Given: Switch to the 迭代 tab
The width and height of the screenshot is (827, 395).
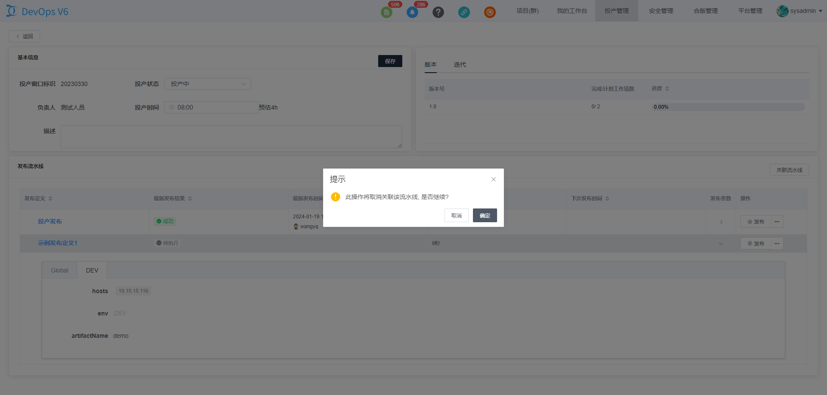Looking at the screenshot, I should (460, 64).
